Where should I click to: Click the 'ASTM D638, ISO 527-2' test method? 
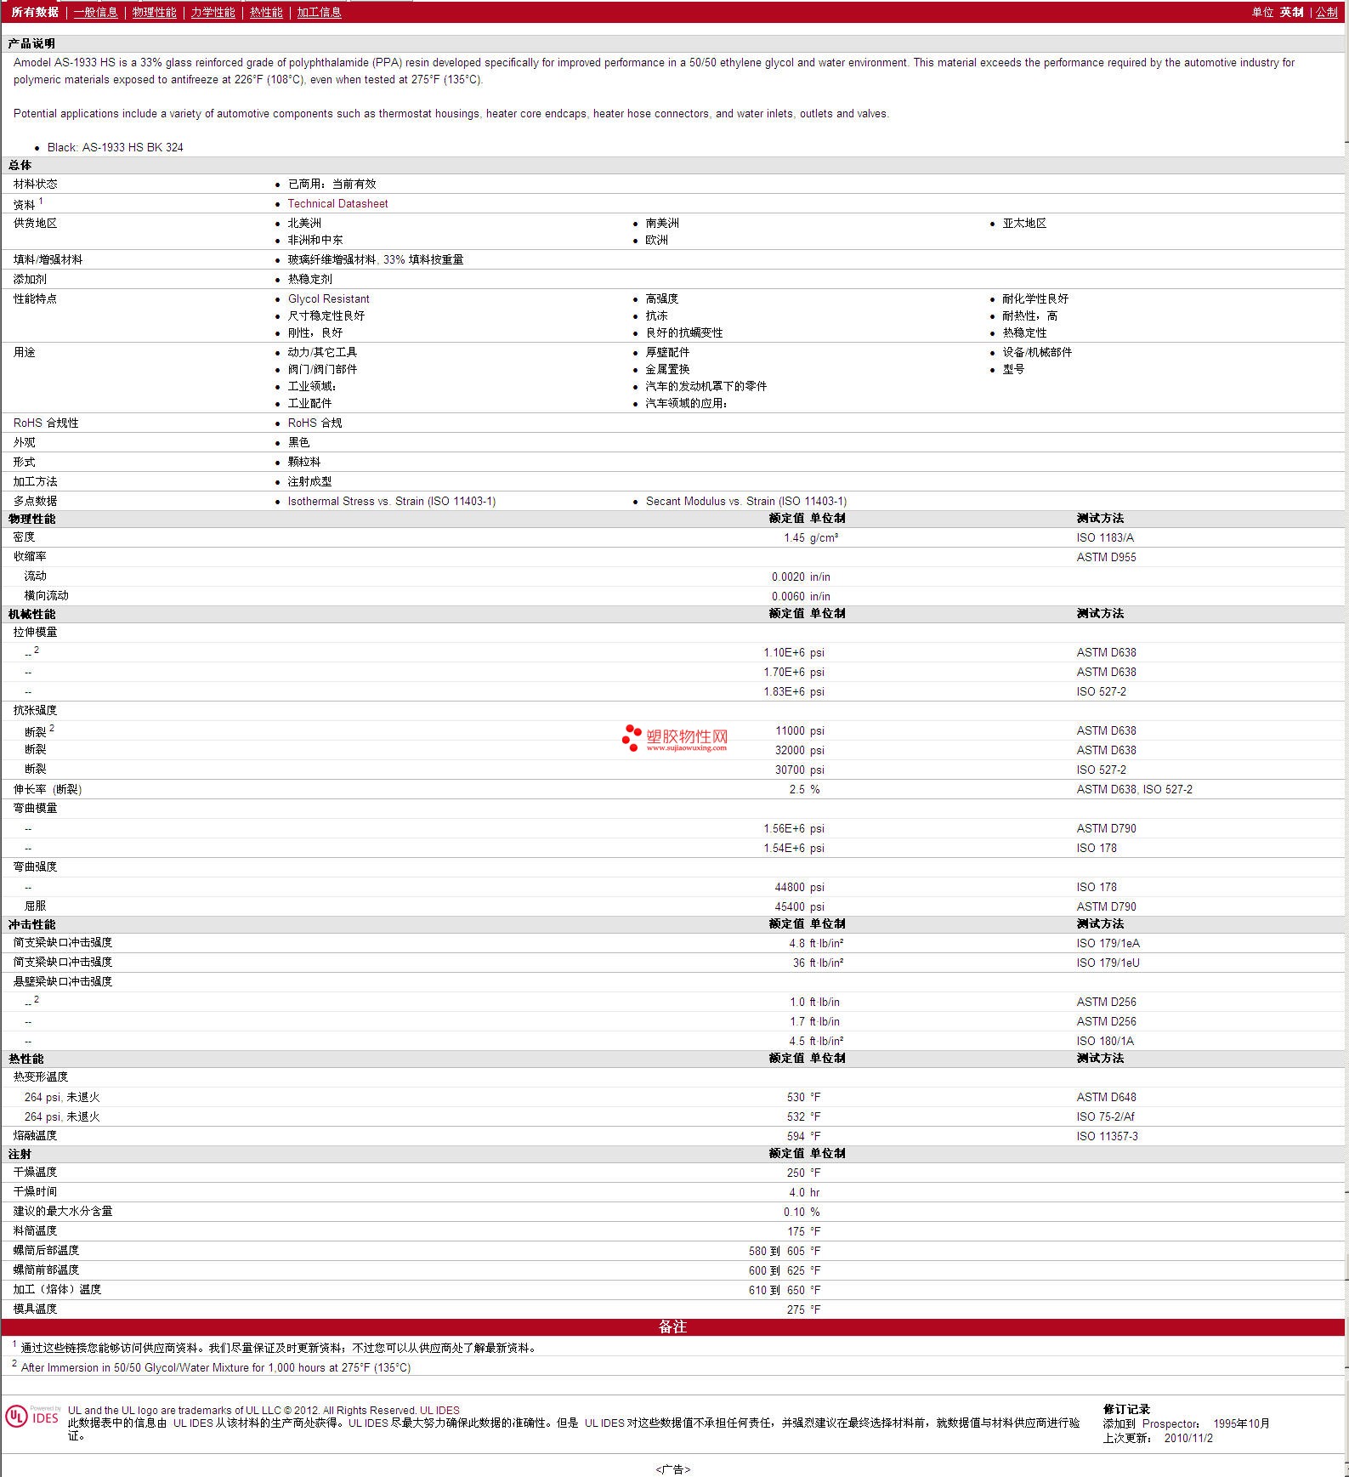(x=1134, y=789)
